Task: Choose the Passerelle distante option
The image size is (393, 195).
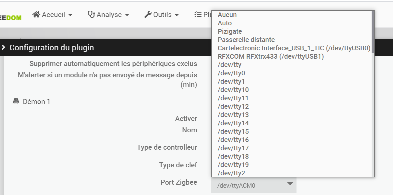Action: click(x=246, y=40)
